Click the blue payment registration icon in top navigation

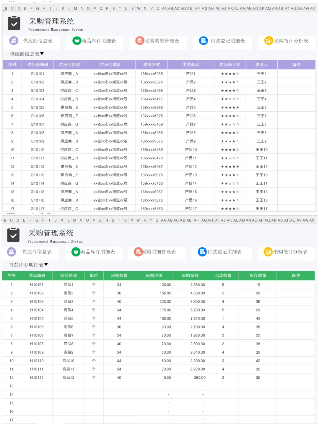point(203,40)
